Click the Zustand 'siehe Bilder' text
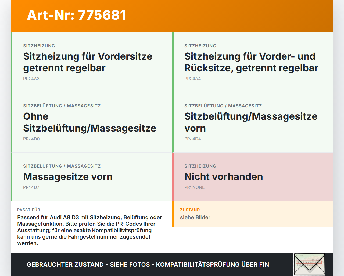344x276 pixels. tap(195, 217)
